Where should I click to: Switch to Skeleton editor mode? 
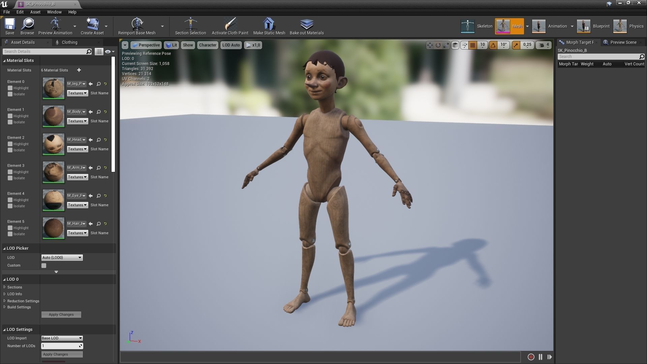[x=476, y=26]
